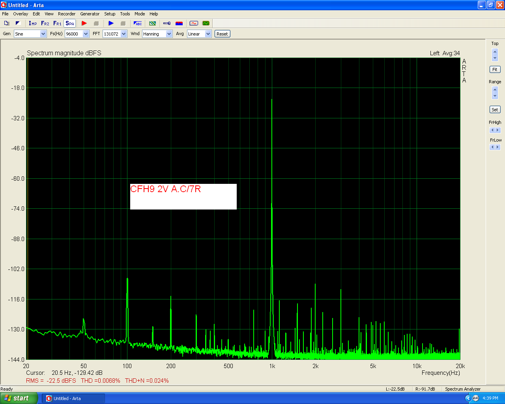505x404 pixels.
Task: Click the Reset averaging button
Action: click(x=222, y=34)
